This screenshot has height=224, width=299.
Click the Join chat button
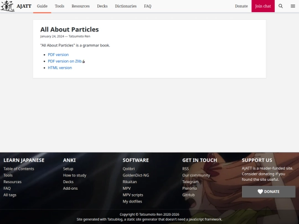(263, 6)
